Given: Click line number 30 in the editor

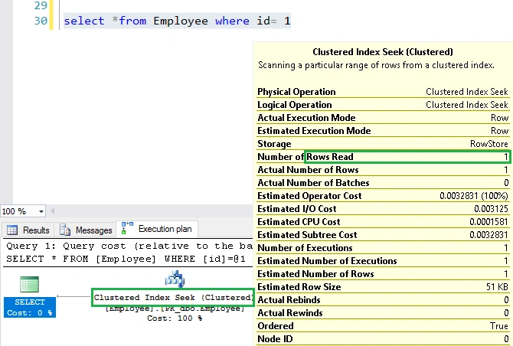Looking at the screenshot, I should click(41, 21).
